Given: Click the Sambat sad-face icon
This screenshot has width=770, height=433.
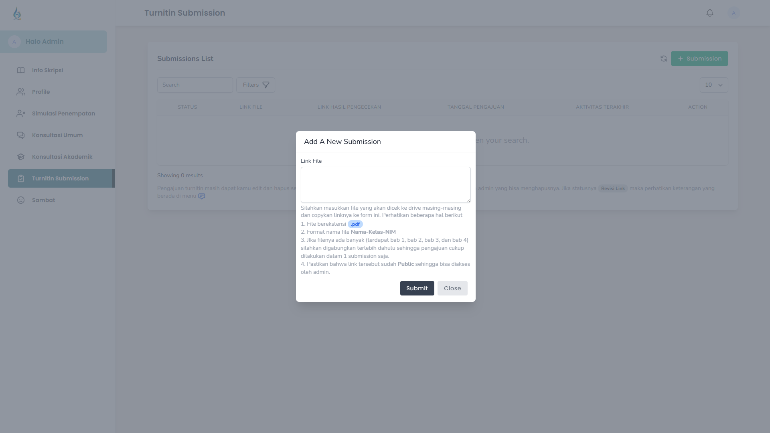Looking at the screenshot, I should pyautogui.click(x=21, y=200).
